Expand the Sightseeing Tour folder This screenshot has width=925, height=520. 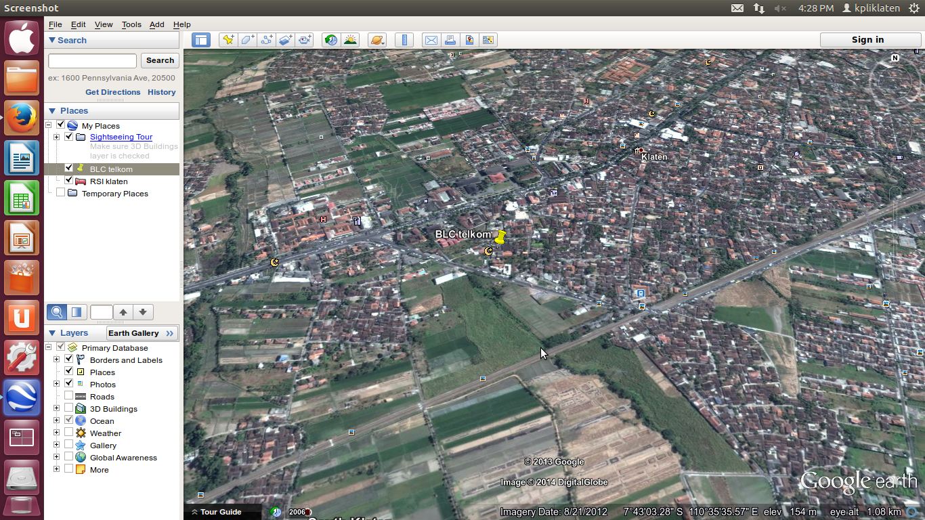tap(57, 137)
